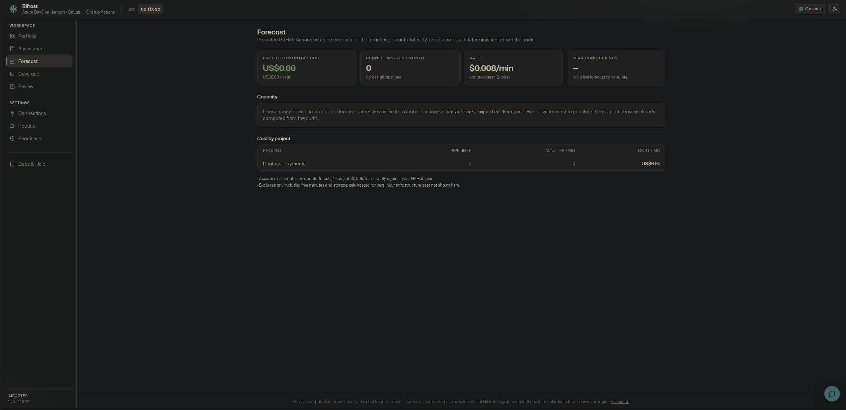This screenshot has height=410, width=846.
Task: Open Readiness settings
Action: [39, 139]
